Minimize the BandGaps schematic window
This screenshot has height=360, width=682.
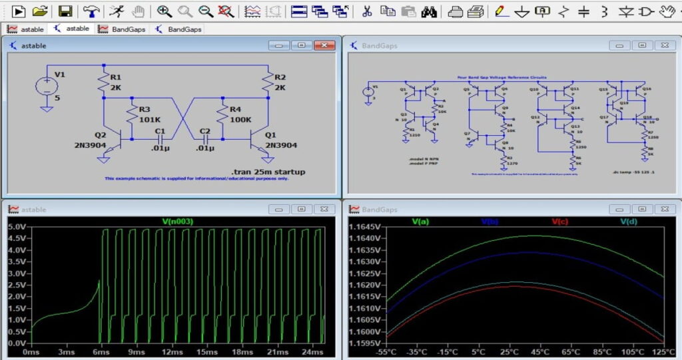[619, 45]
